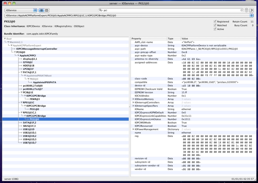Collapse the Macmini2,1 node
258x183 pixels.
8,42
